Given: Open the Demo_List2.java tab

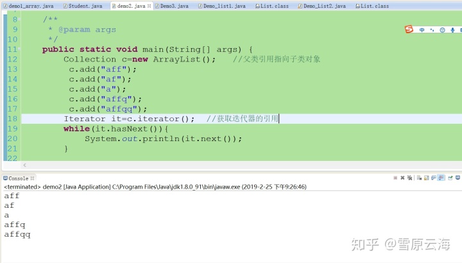Looking at the screenshot, I should coord(321,6).
